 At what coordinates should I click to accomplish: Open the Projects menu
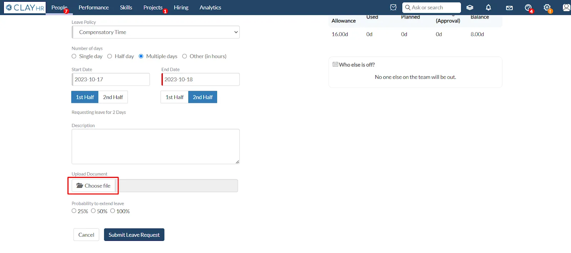coord(153,7)
